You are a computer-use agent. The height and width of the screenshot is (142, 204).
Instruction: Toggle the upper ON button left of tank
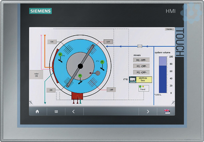[52, 42]
